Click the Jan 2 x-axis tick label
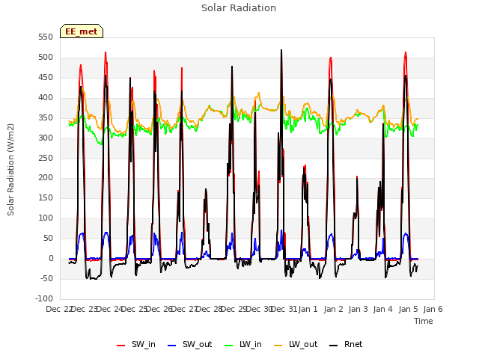Viewport: 479px width, 359px height. coord(333,309)
